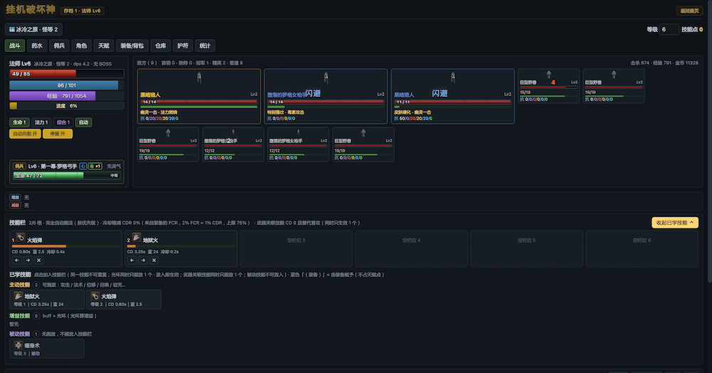The width and height of the screenshot is (712, 373).
Task: Click empty skill slot 空栏位 5
Action: (527, 248)
